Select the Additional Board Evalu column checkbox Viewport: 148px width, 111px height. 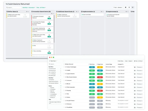(x=57, y=12)
